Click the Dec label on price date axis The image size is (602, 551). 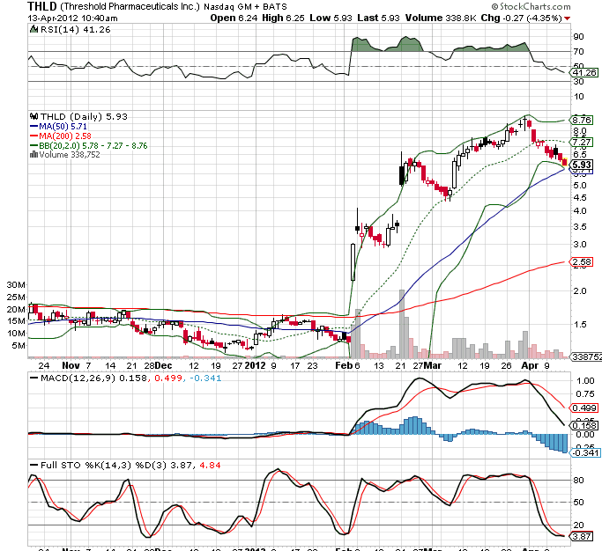click(x=164, y=365)
